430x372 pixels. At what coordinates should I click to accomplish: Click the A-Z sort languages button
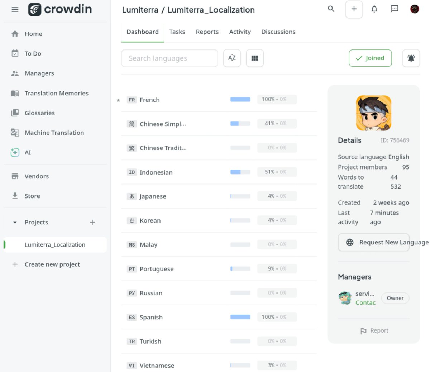pos(232,58)
